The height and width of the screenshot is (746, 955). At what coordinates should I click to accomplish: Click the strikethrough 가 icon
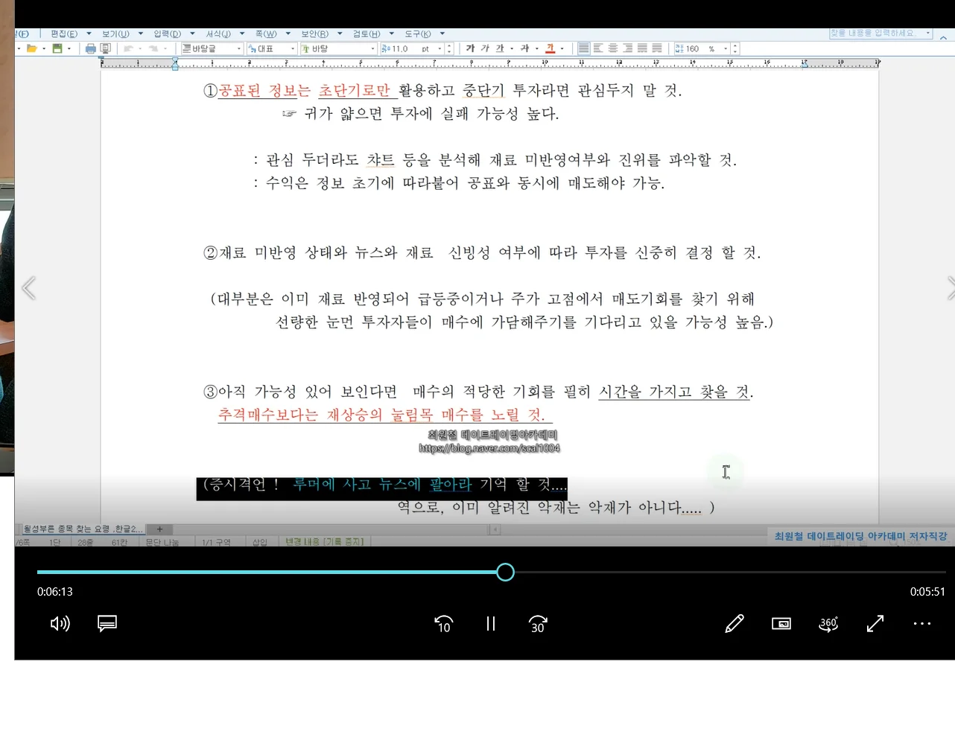[x=524, y=48]
